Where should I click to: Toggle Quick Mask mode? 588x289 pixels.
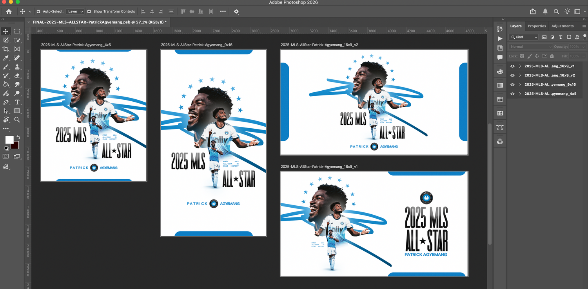point(6,156)
